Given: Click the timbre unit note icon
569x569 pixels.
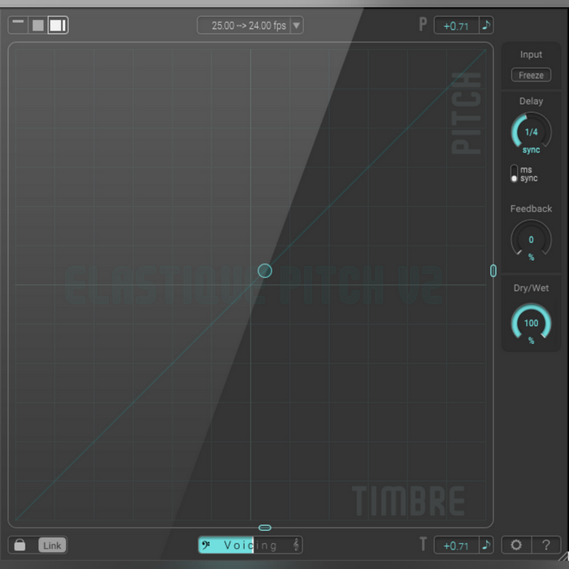Looking at the screenshot, I should pyautogui.click(x=486, y=545).
